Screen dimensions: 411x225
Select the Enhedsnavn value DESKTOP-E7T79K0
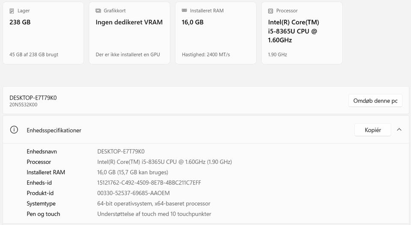pos(121,151)
